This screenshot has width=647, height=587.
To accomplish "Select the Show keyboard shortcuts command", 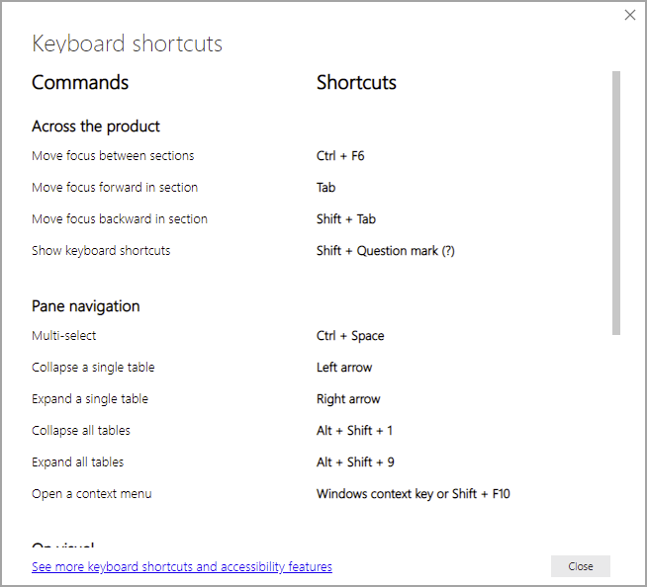I will [x=101, y=251].
